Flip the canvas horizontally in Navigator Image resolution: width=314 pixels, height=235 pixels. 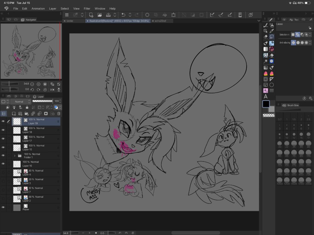tap(52, 90)
